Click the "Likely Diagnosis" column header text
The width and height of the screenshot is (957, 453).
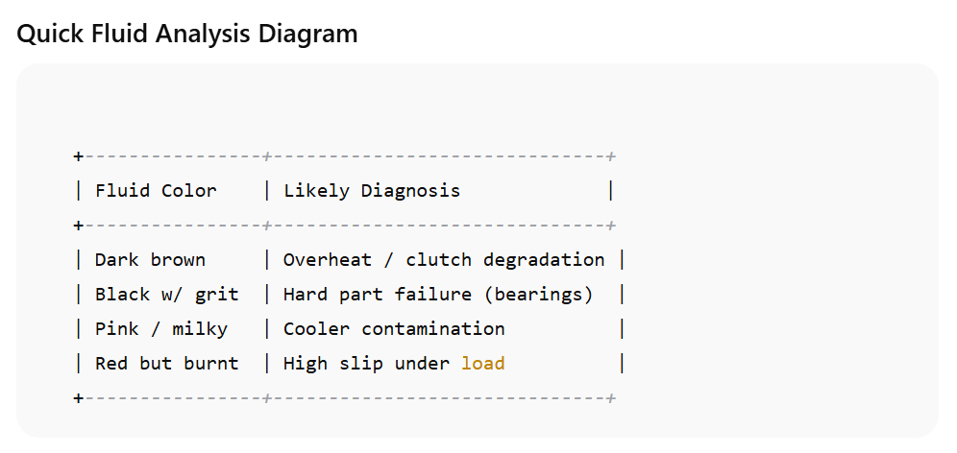pyautogui.click(x=372, y=191)
